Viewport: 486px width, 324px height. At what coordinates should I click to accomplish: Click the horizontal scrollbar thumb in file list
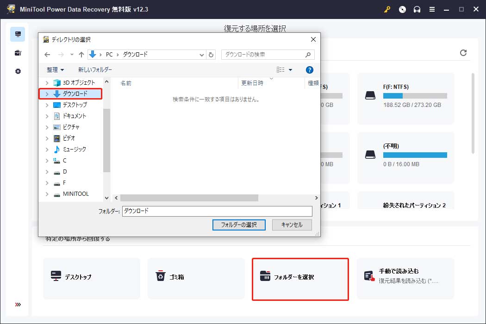click(189, 198)
